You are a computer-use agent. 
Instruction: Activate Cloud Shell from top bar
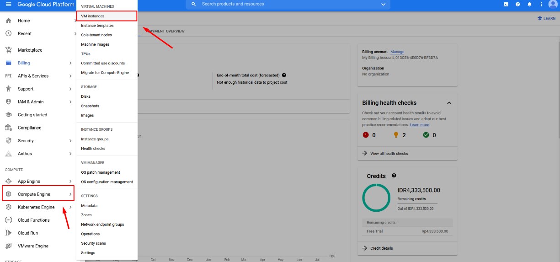(x=506, y=4)
